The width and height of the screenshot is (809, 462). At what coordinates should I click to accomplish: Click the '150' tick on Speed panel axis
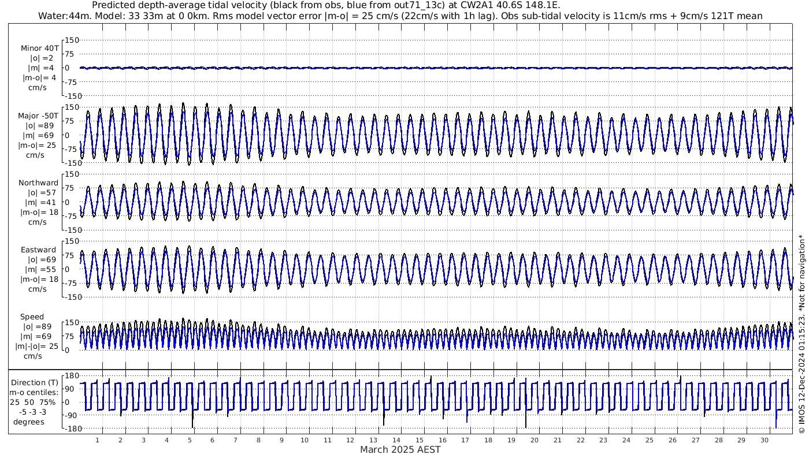[x=70, y=322]
